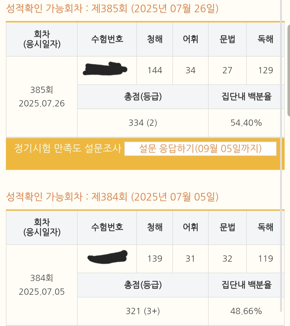Click the 집단내 백분율 header in the 385회 table
Image resolution: width=290 pixels, height=326 pixels.
coord(246,97)
